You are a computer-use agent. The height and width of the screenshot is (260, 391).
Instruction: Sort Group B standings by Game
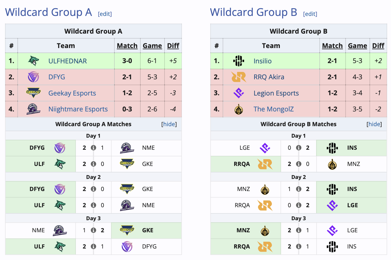pyautogui.click(x=357, y=45)
